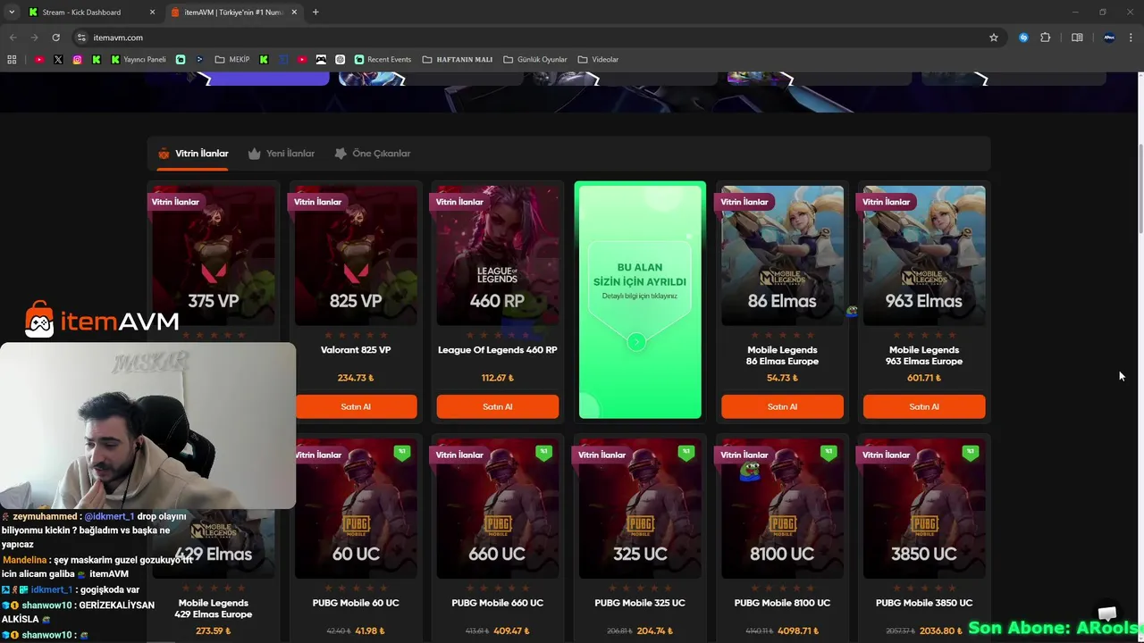Viewport: 1144px width, 643px height.
Task: Expand the HAFTANIN MALI bookmark folder
Action: (x=457, y=60)
